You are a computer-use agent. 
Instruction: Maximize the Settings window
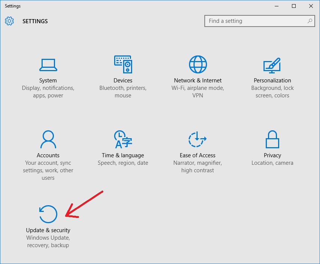tap(294, 6)
